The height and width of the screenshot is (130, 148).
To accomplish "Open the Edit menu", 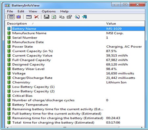I will (x=21, y=11).
